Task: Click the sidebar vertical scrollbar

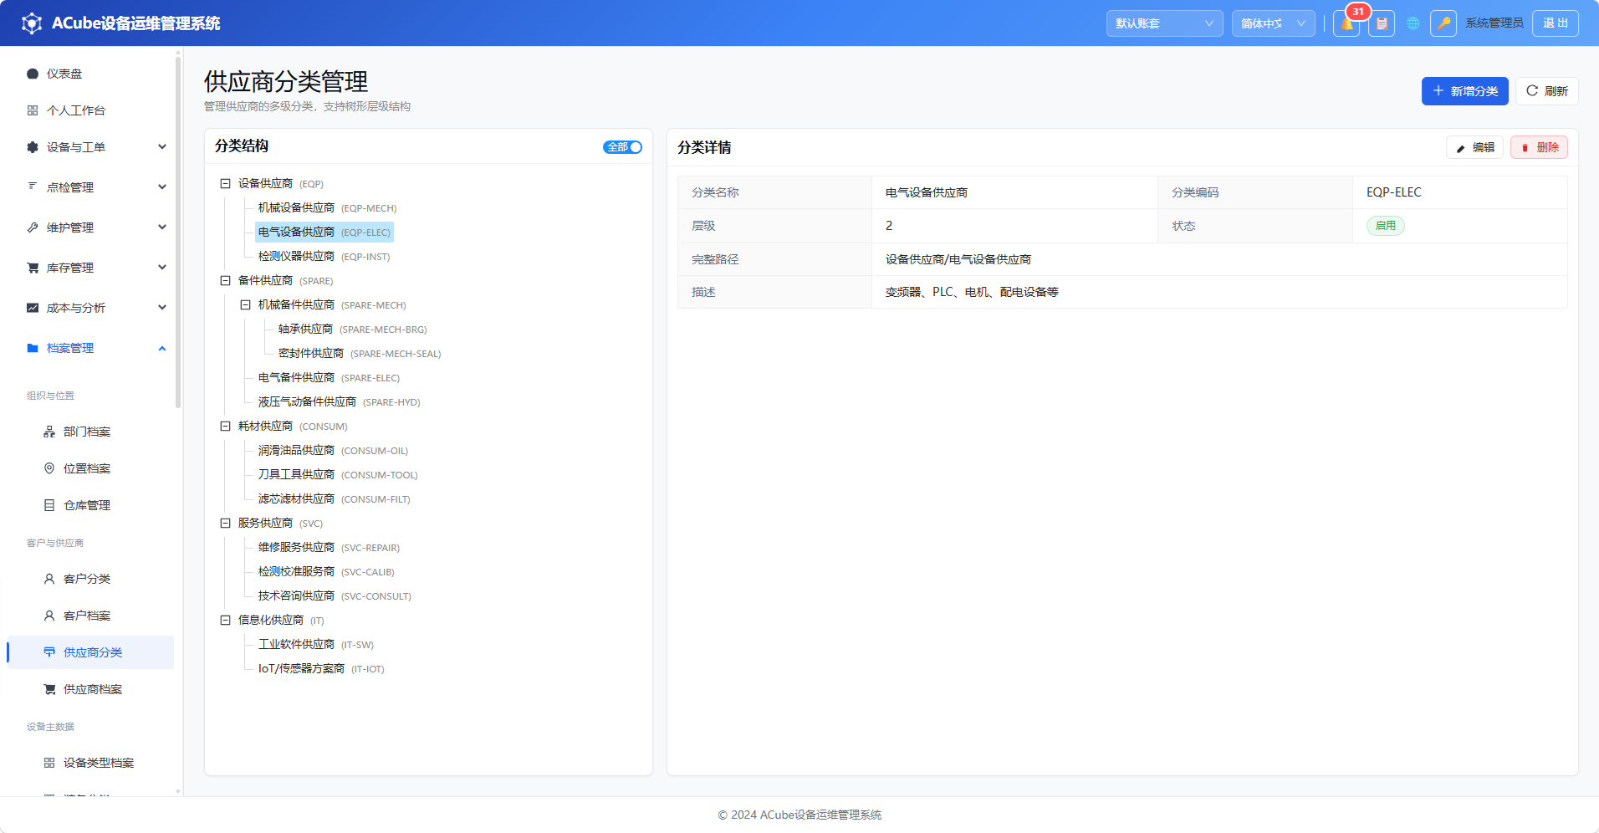Action: point(178,232)
